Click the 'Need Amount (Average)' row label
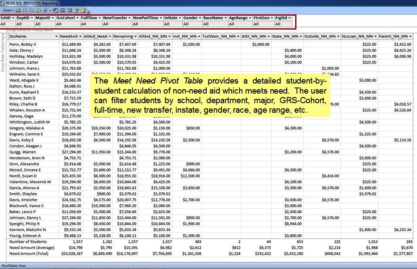417x269 pixels. [x=32, y=248]
